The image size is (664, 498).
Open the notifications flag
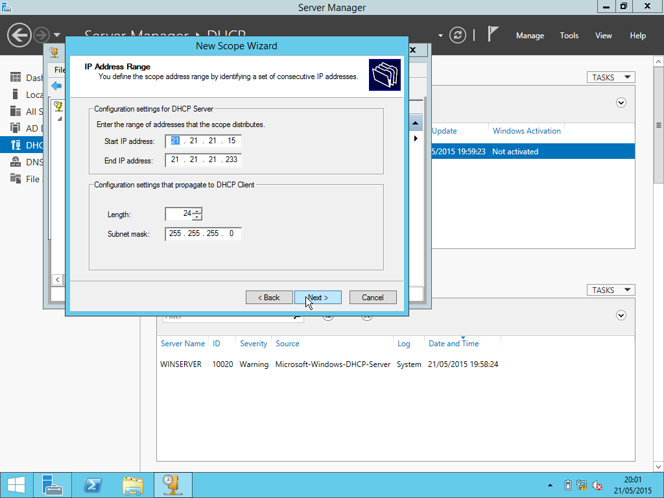point(493,34)
